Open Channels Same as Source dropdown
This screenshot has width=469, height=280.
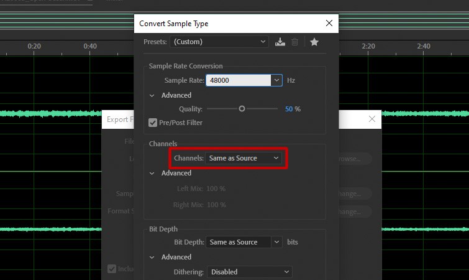[244, 158]
